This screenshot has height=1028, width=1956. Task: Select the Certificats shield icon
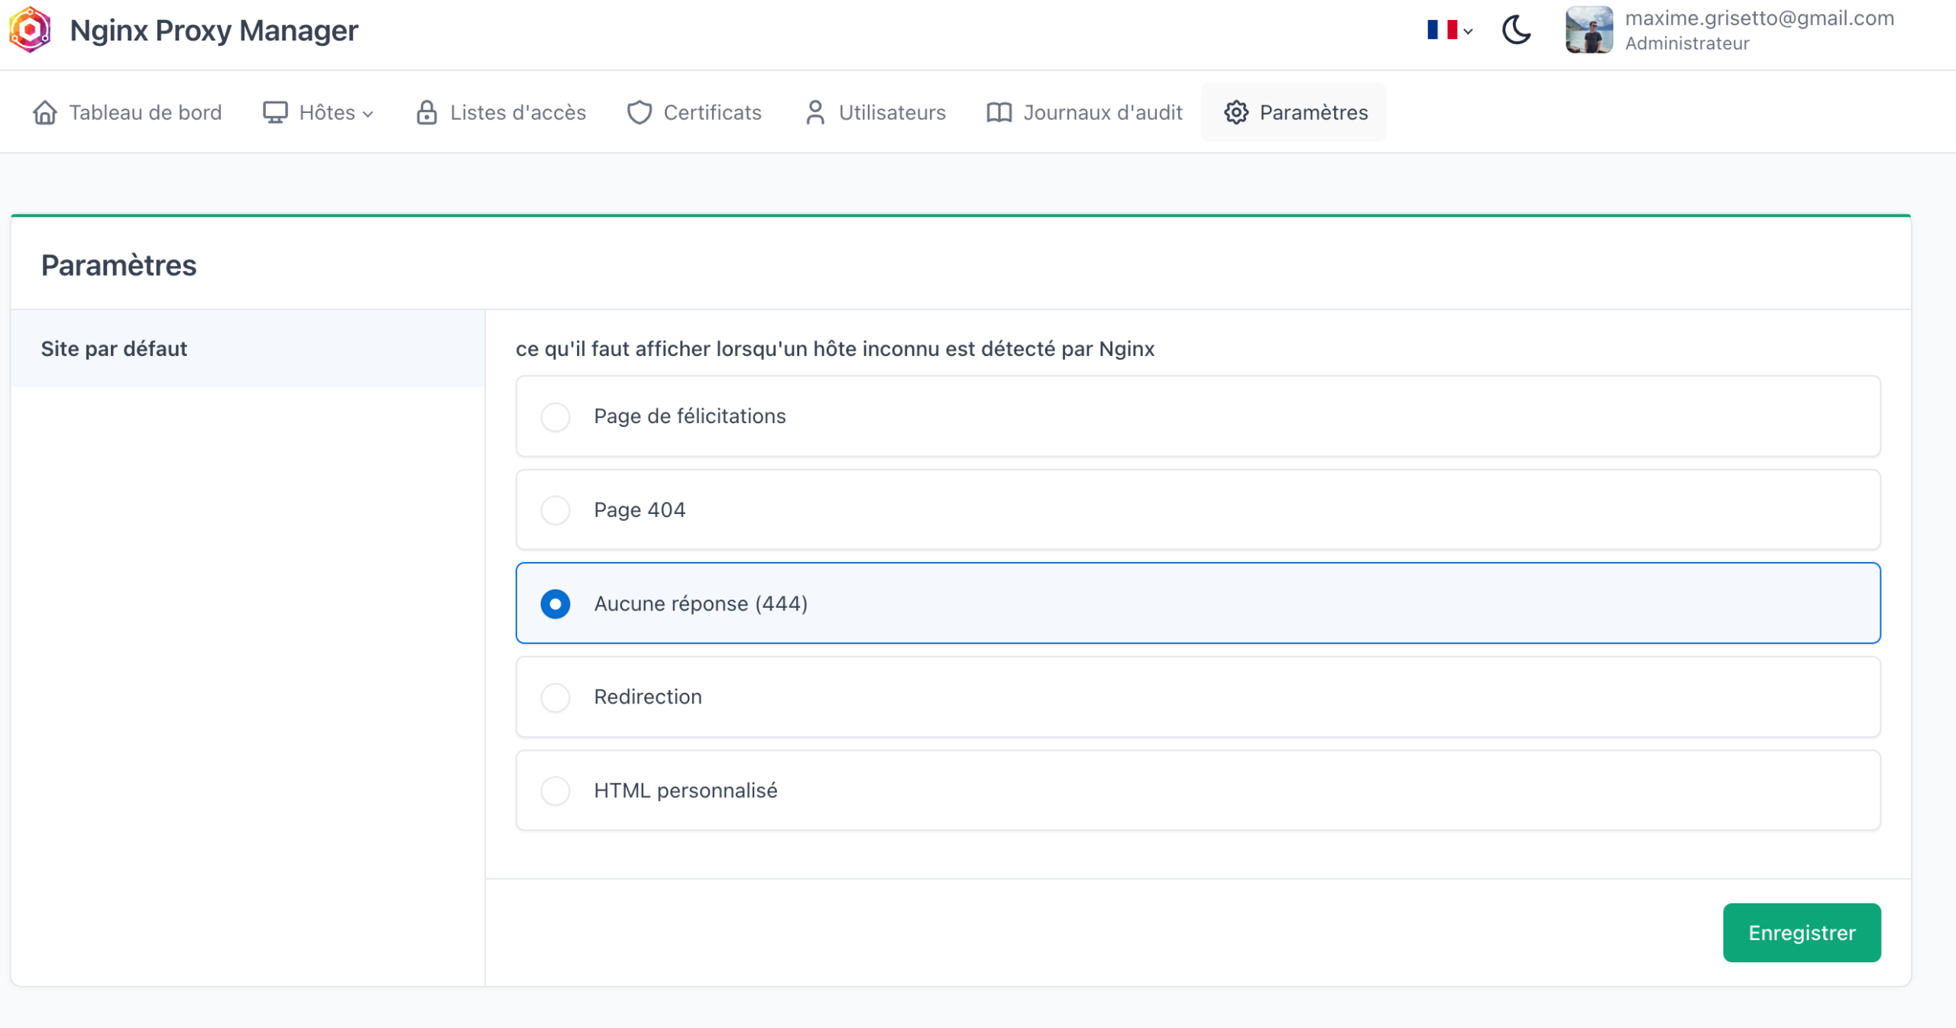coord(639,112)
